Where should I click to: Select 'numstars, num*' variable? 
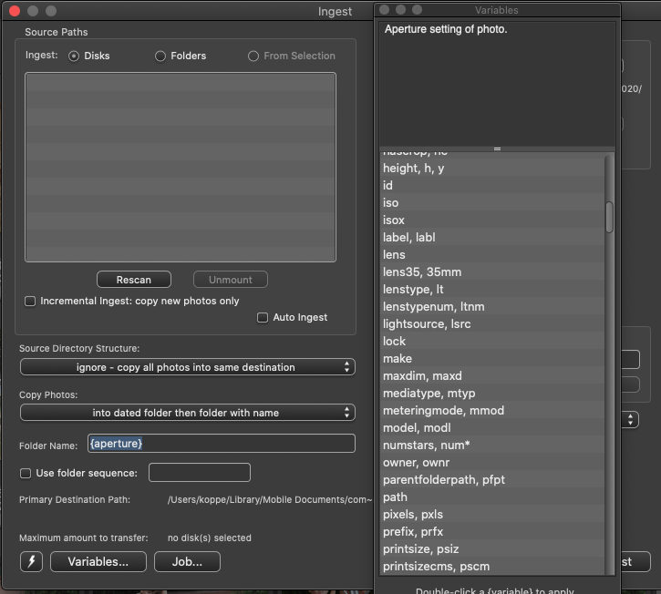click(x=426, y=445)
